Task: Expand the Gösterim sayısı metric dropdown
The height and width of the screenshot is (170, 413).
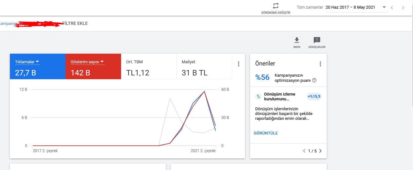Action: coord(102,62)
